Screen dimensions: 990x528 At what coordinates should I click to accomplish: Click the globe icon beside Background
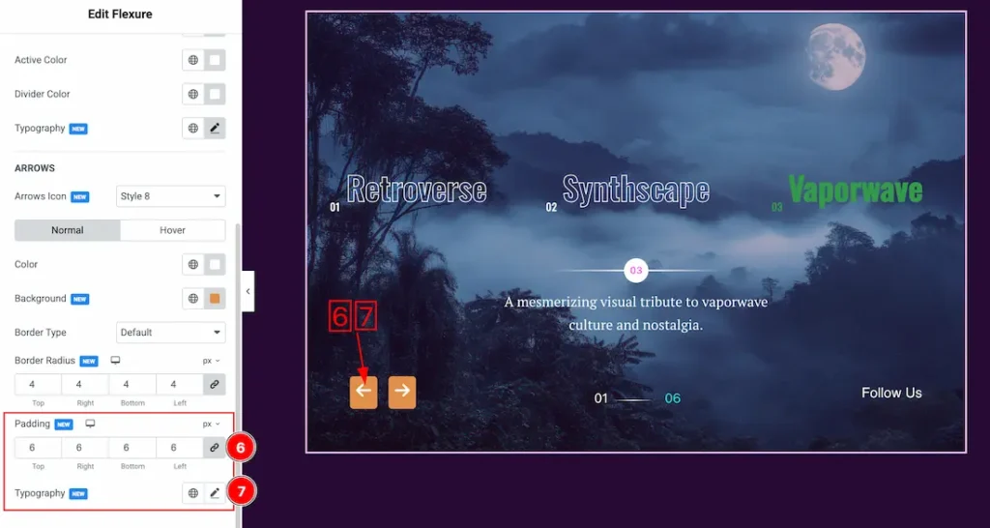point(193,299)
